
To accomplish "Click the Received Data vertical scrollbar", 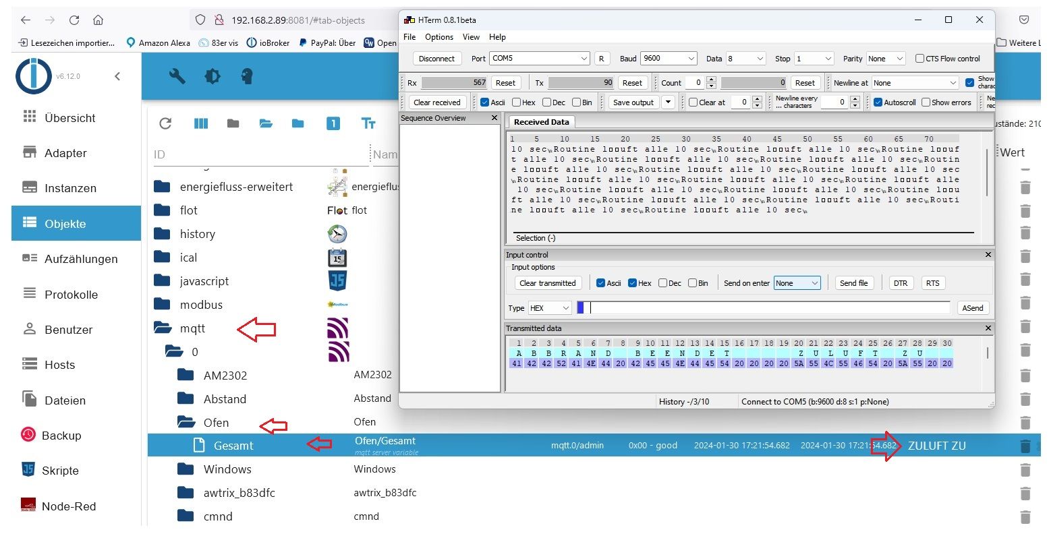I will click(x=988, y=172).
